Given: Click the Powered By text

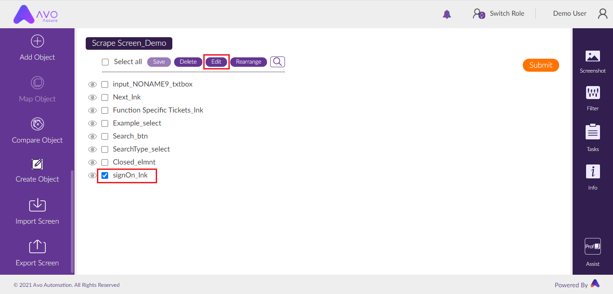Looking at the screenshot, I should 571,285.
